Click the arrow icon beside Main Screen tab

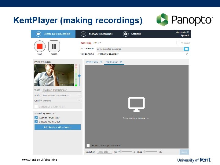(121, 62)
